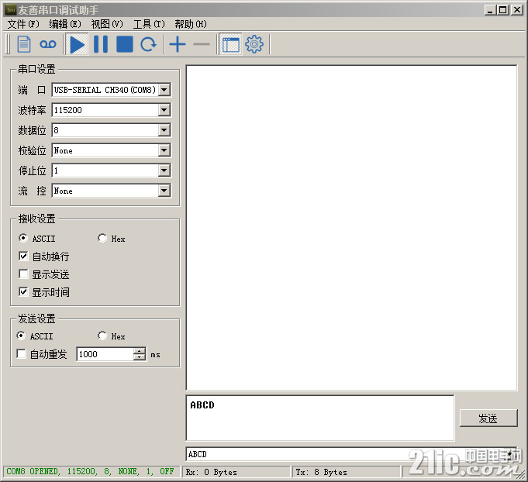Open settings using the gear icon
This screenshot has width=528, height=482.
(x=254, y=44)
